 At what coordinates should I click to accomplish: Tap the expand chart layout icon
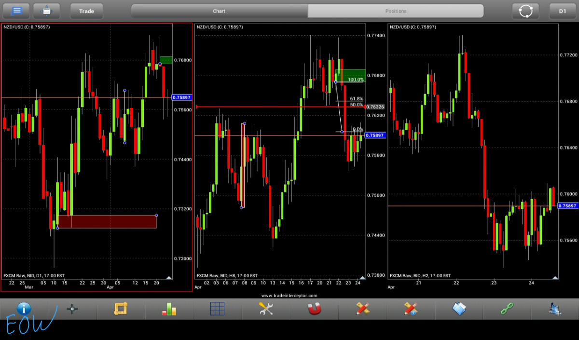click(47, 11)
